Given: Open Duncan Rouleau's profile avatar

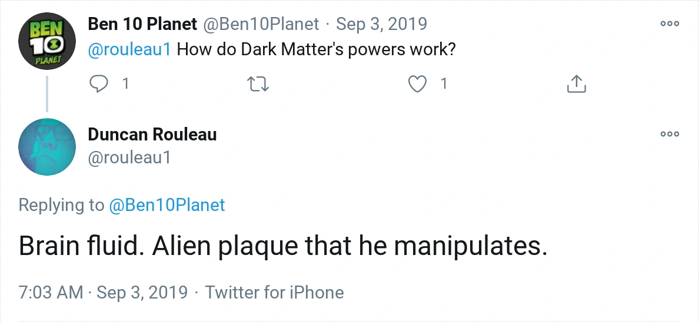Looking at the screenshot, I should [47, 147].
